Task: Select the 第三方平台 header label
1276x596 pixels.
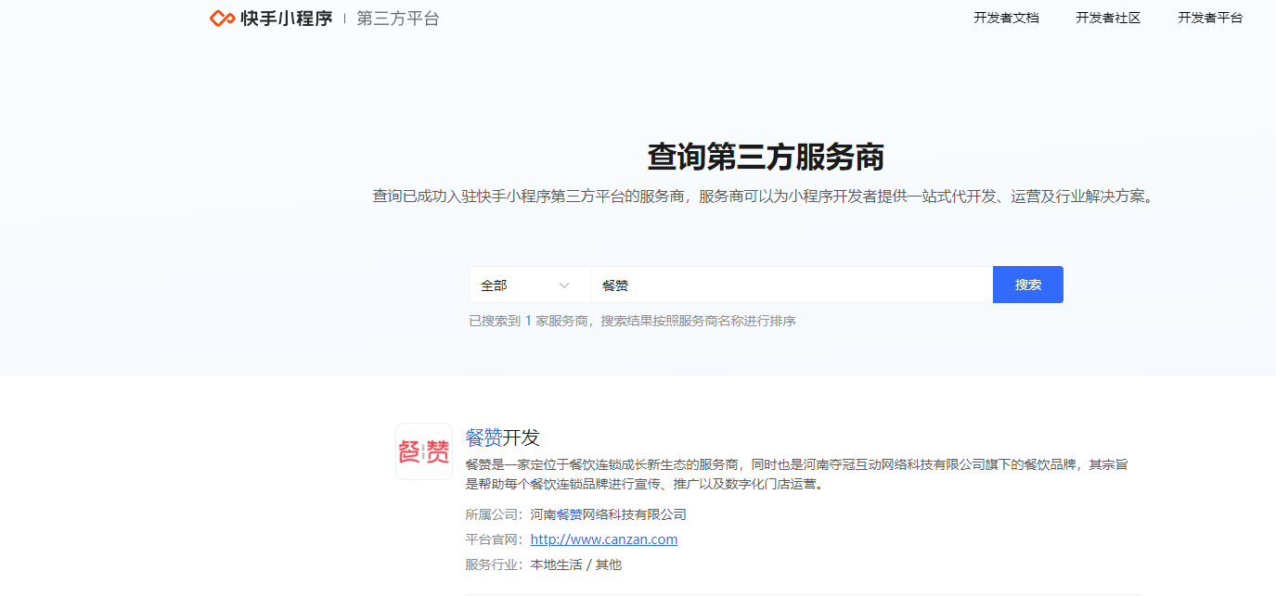Action: pyautogui.click(x=397, y=19)
